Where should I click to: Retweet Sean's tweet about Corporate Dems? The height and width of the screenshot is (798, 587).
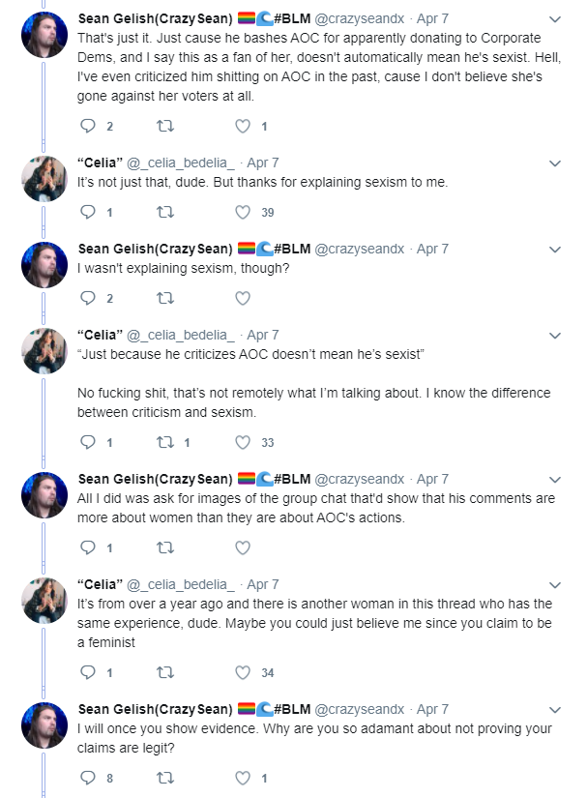point(164,126)
